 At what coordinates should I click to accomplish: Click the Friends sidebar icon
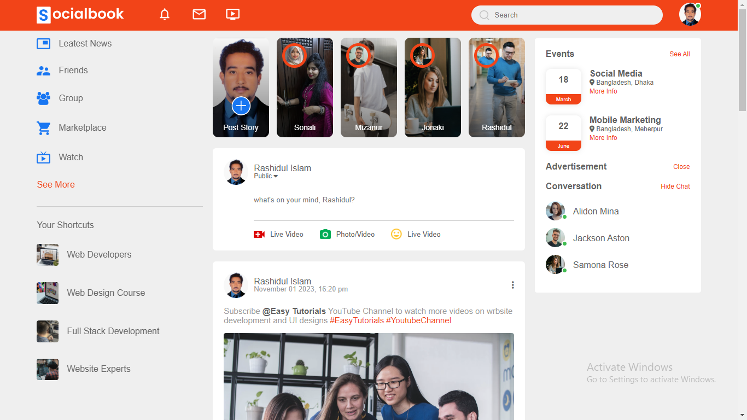[x=44, y=71]
